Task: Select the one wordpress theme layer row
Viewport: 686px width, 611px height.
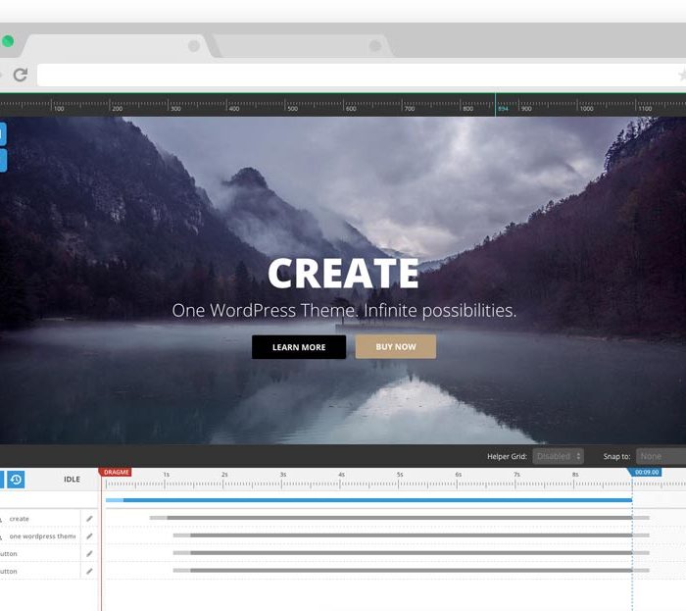Action: [x=40, y=536]
